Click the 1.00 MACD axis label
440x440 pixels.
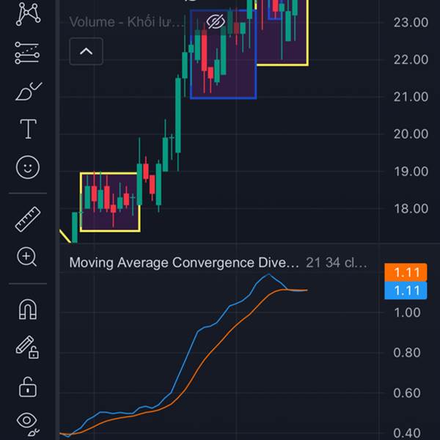coord(407,312)
